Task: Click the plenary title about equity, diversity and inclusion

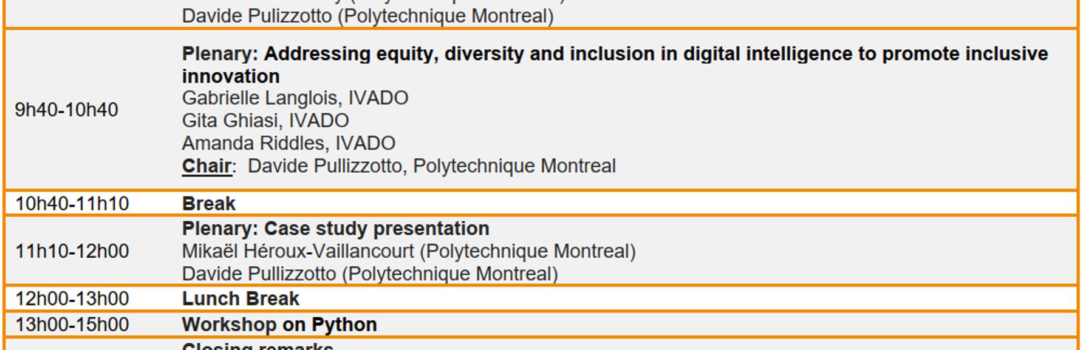Action: pos(615,54)
